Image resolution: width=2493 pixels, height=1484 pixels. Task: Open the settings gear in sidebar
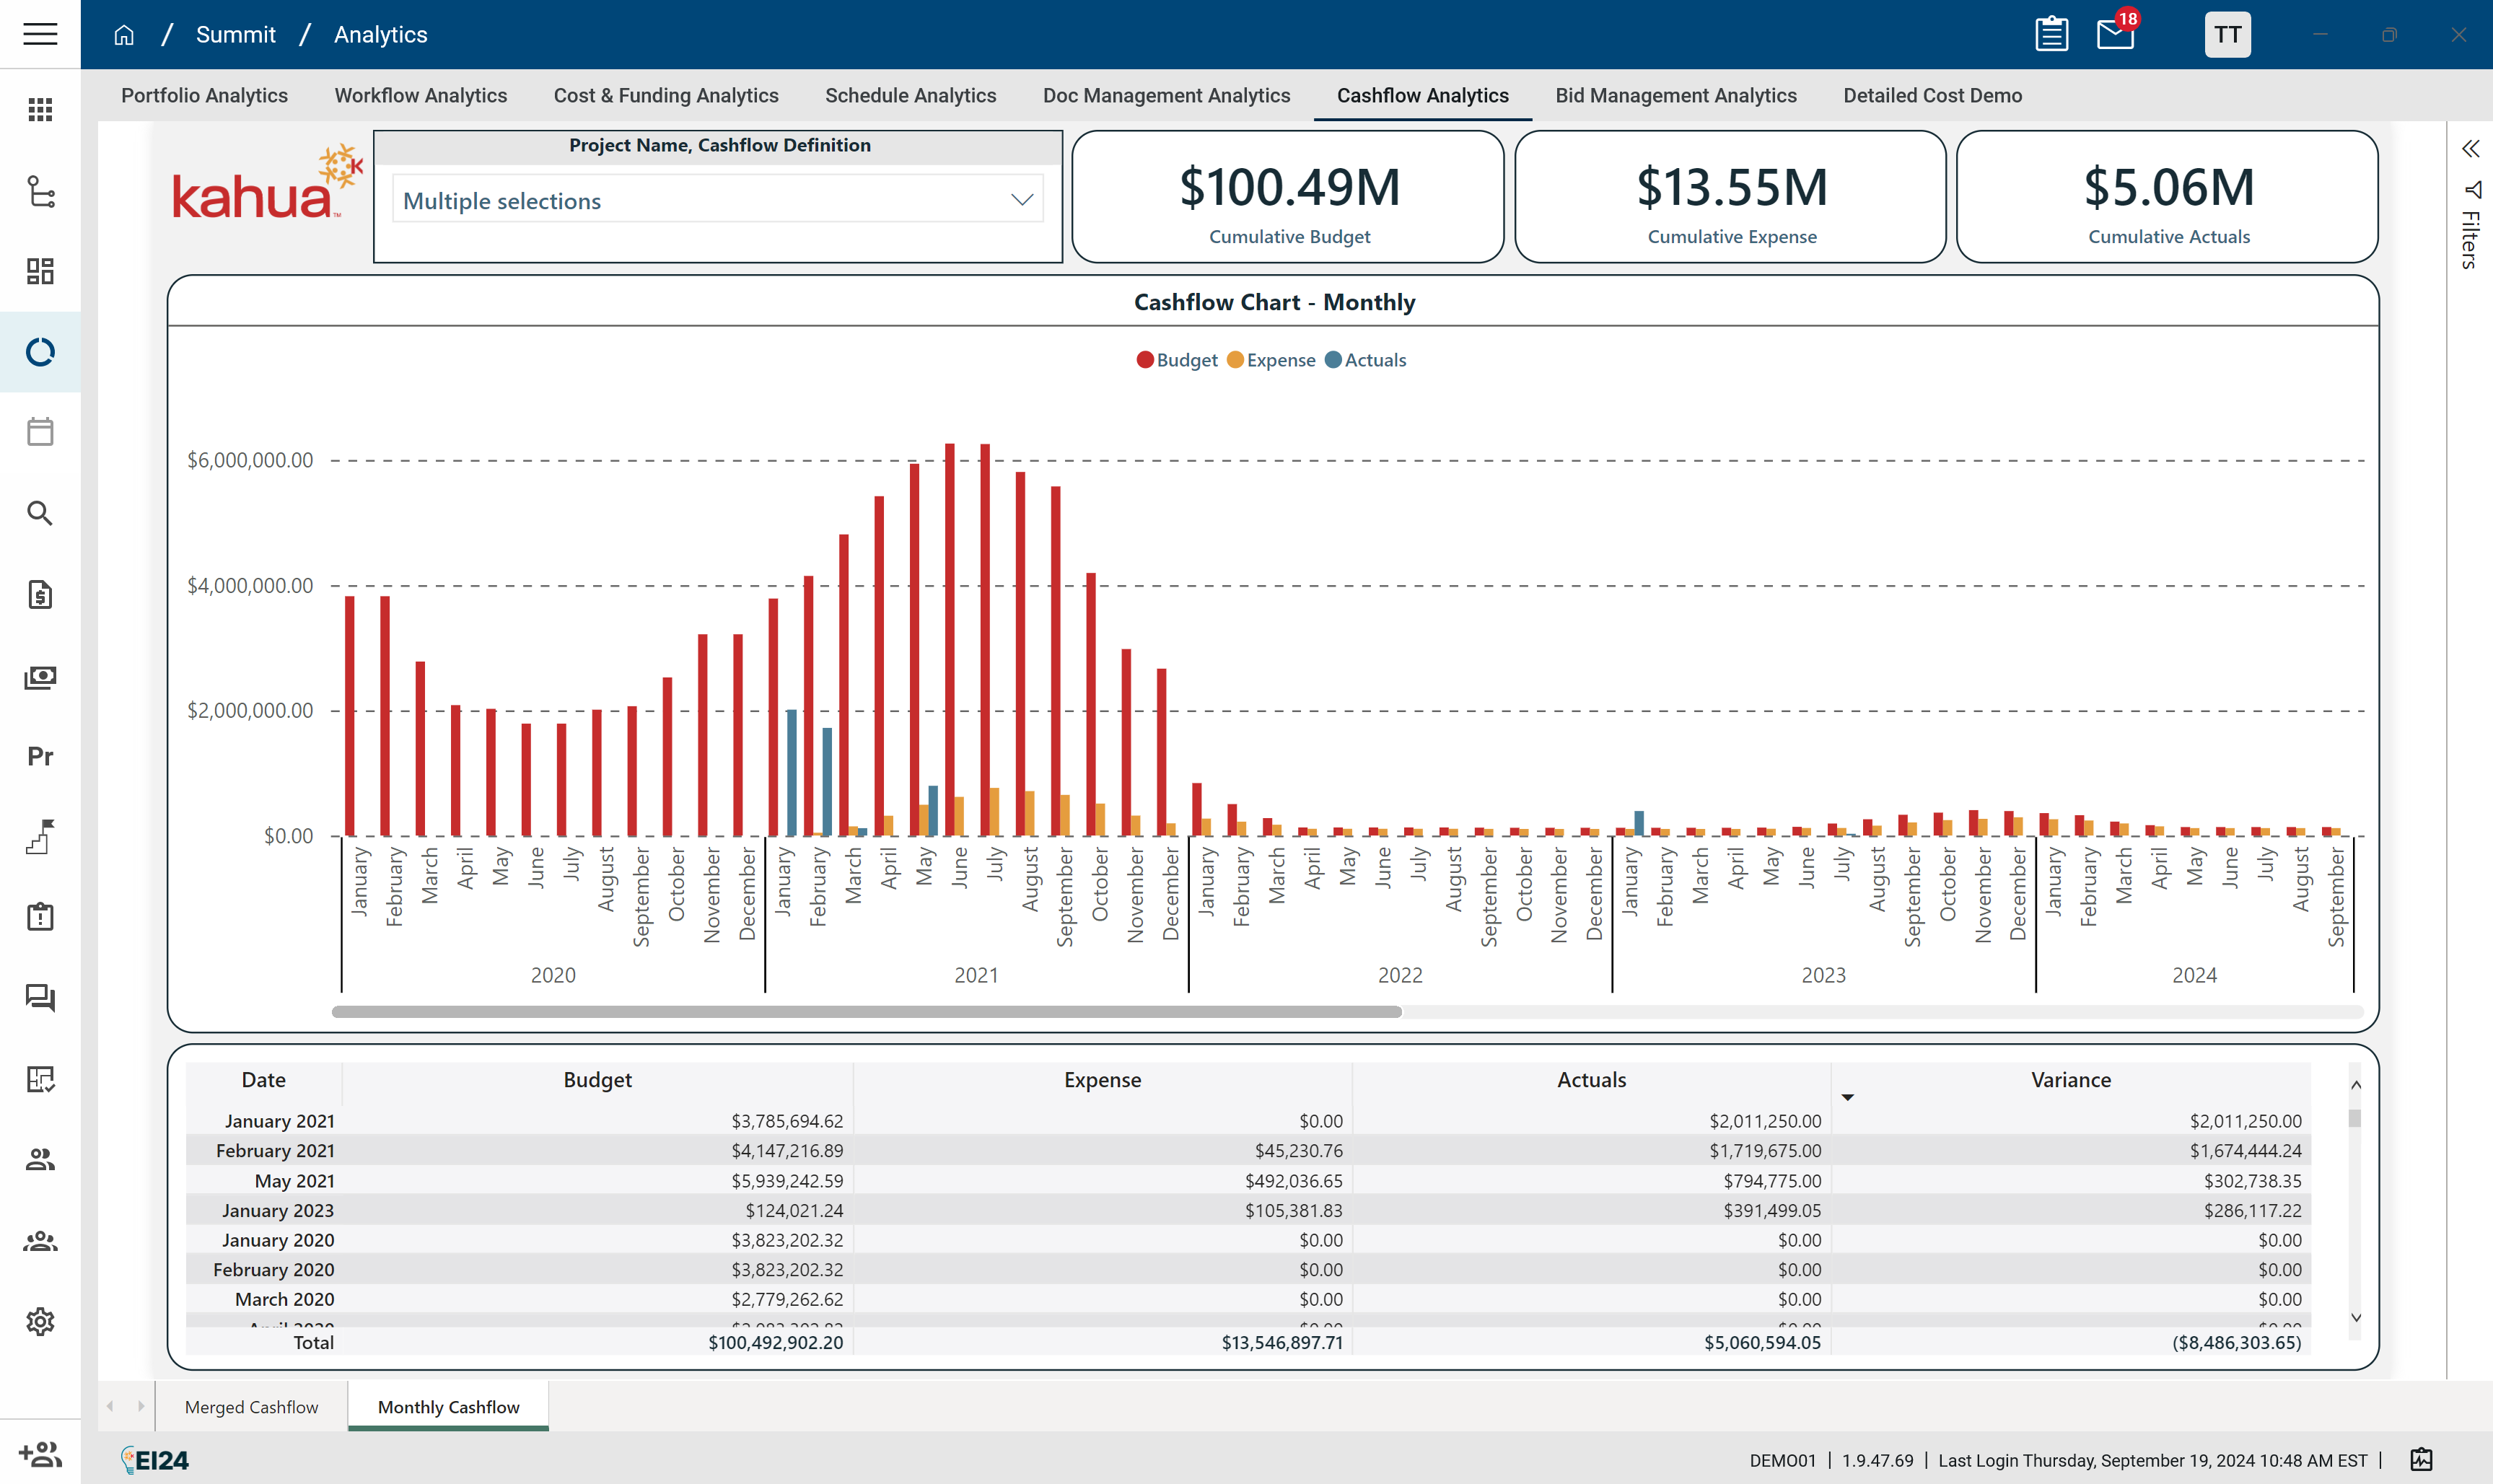(40, 1322)
